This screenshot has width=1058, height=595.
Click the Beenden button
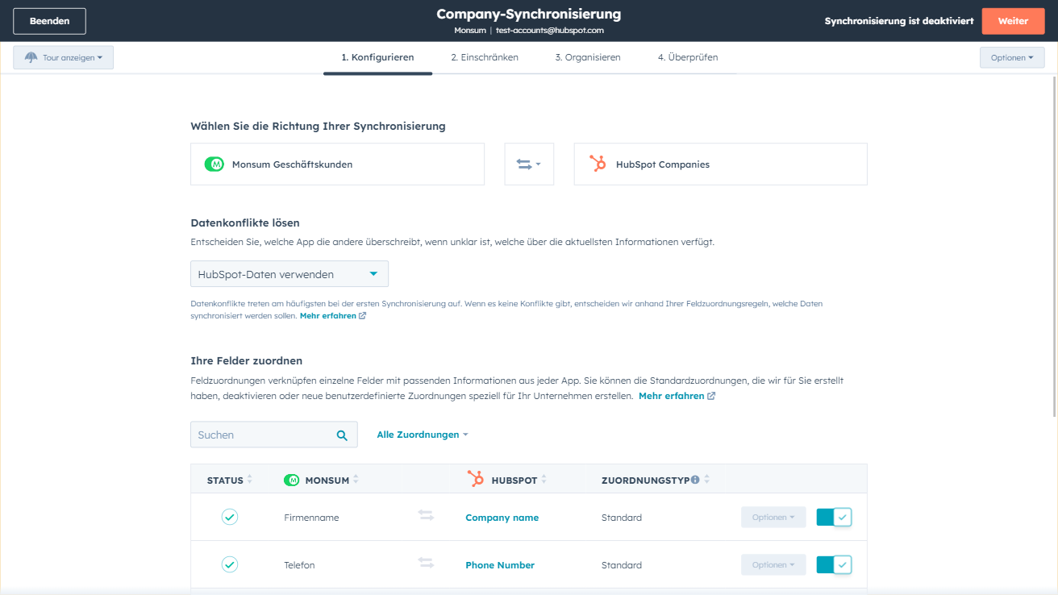pyautogui.click(x=49, y=21)
